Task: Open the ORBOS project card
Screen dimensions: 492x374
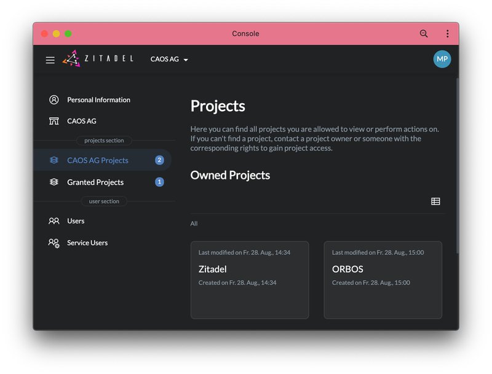Action: tap(383, 280)
